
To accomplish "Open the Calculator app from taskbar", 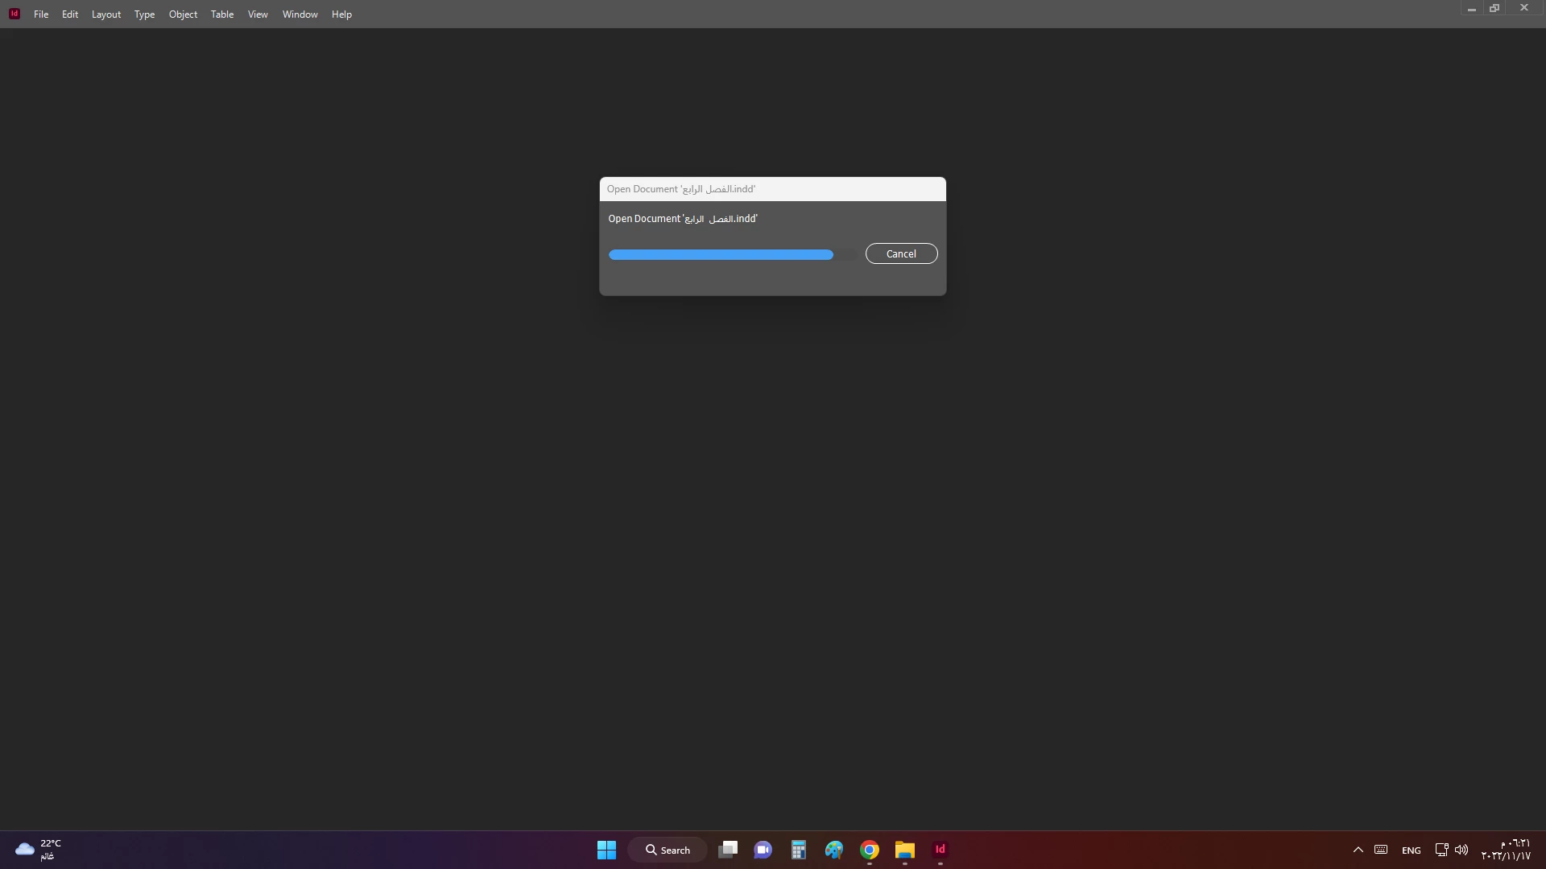I will (x=799, y=850).
